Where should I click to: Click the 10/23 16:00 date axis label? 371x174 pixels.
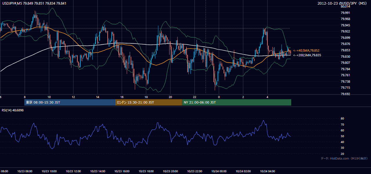click(x=122, y=171)
